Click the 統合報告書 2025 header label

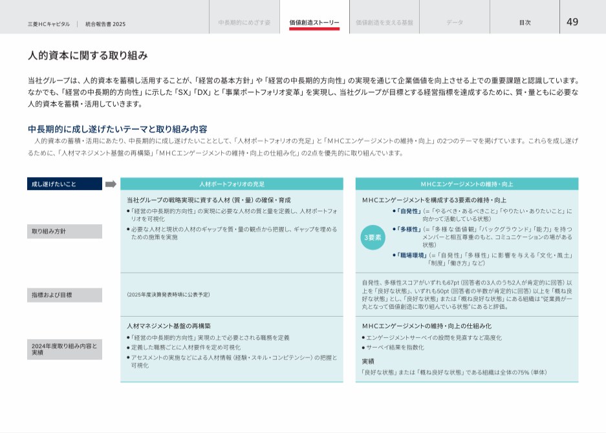tap(105, 24)
